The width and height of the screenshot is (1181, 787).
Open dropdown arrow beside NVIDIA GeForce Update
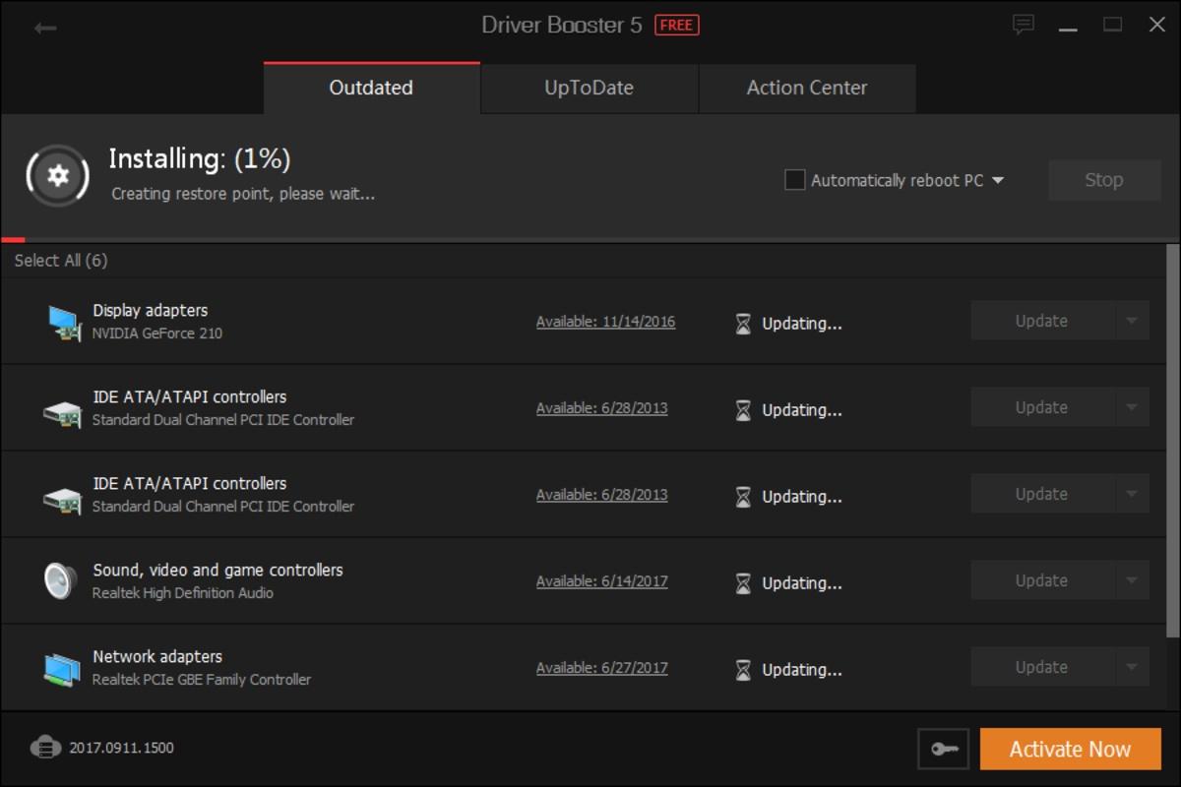click(1132, 321)
